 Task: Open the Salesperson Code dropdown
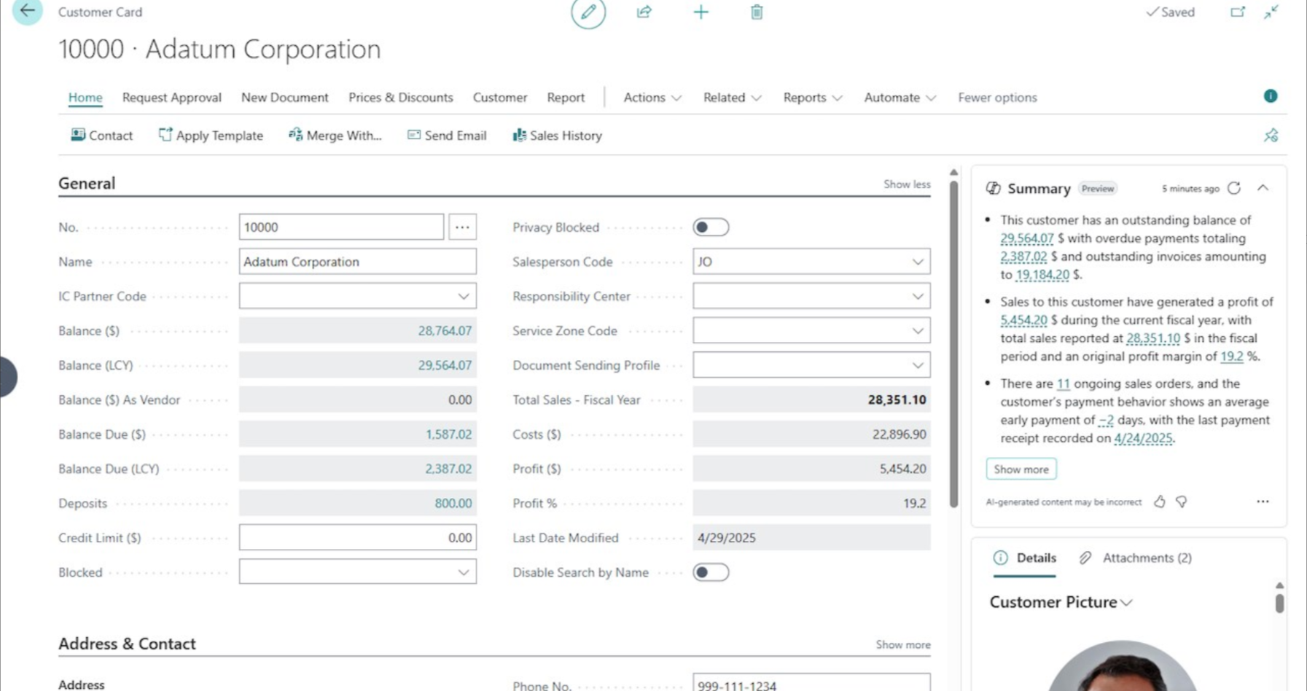pyautogui.click(x=917, y=262)
